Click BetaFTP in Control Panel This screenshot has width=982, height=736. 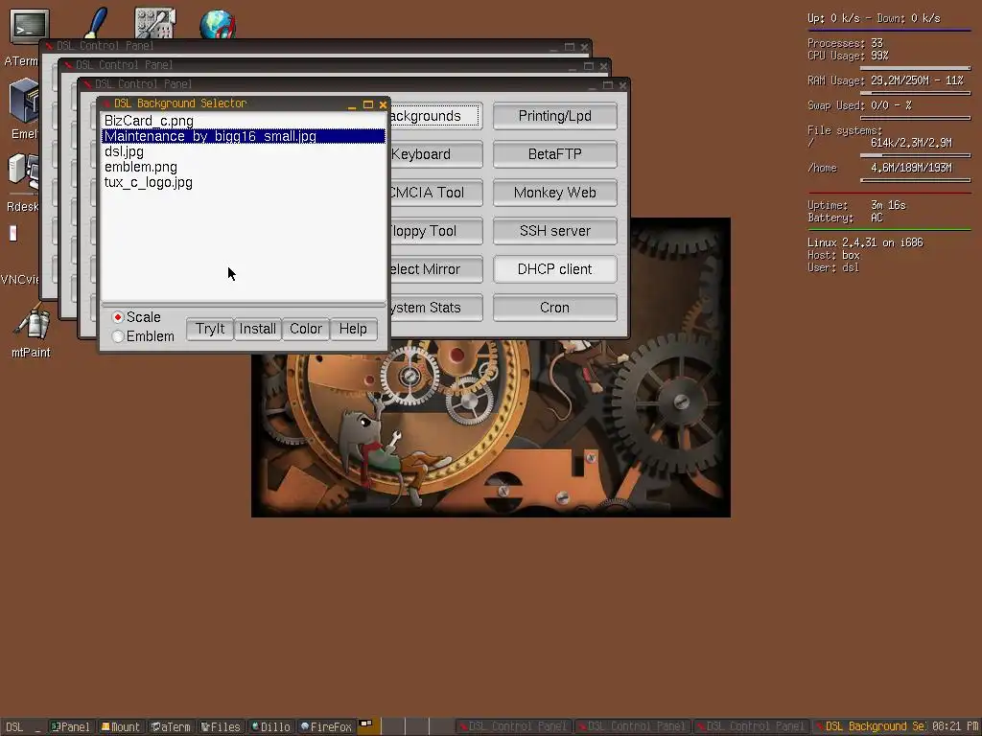555,154
